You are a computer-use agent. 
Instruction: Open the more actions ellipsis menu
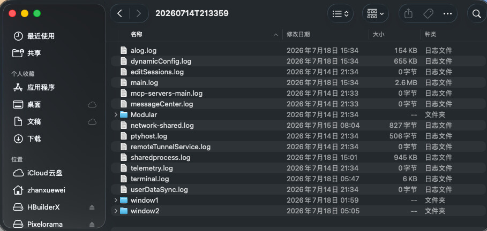coord(447,14)
